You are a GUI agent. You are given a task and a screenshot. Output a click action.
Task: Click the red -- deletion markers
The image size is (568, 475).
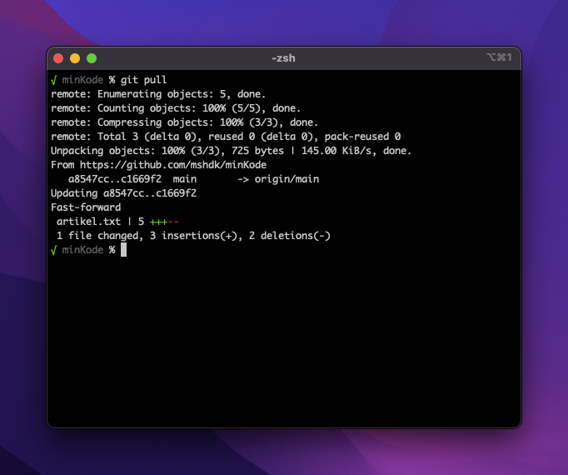click(173, 222)
